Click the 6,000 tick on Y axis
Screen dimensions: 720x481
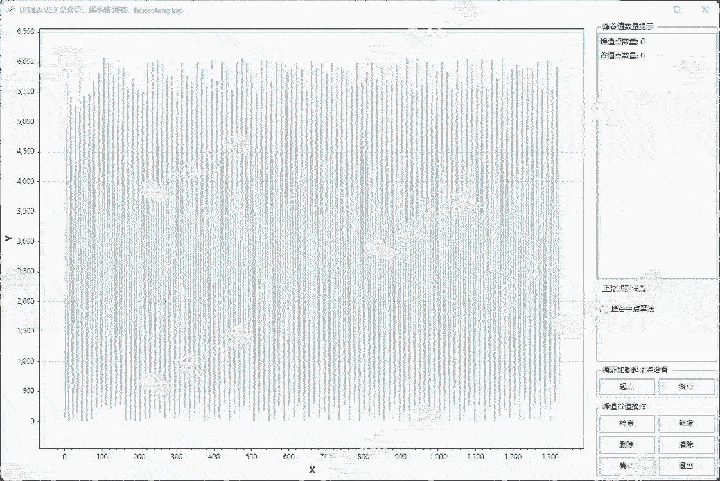[x=26, y=62]
